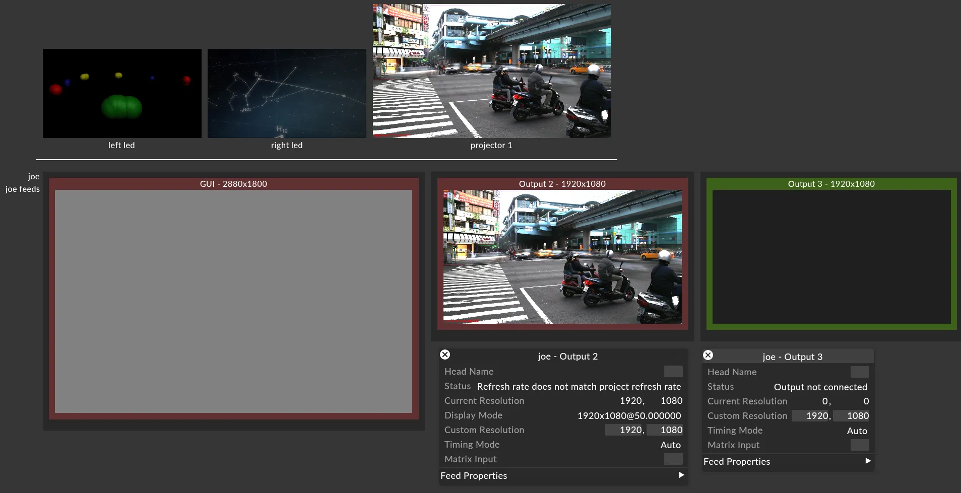Open Display Mode 1920x1080@50 selector
This screenshot has height=493, width=961.
(x=629, y=415)
